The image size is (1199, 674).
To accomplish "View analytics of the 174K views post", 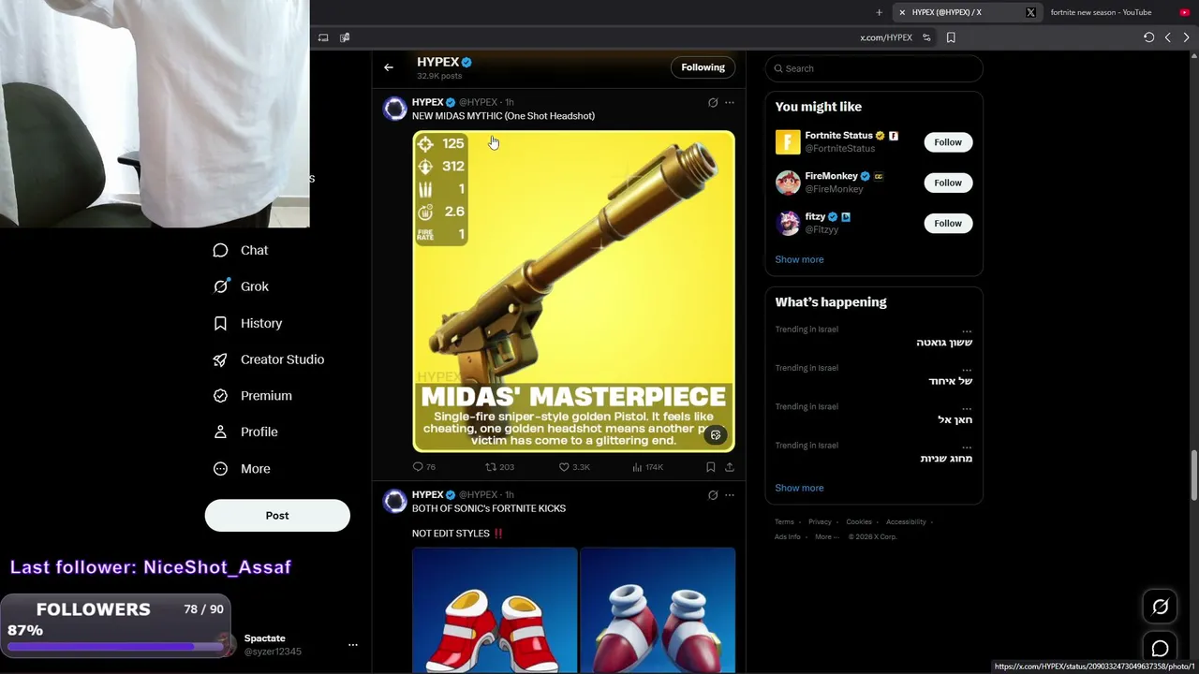I will pos(647,466).
